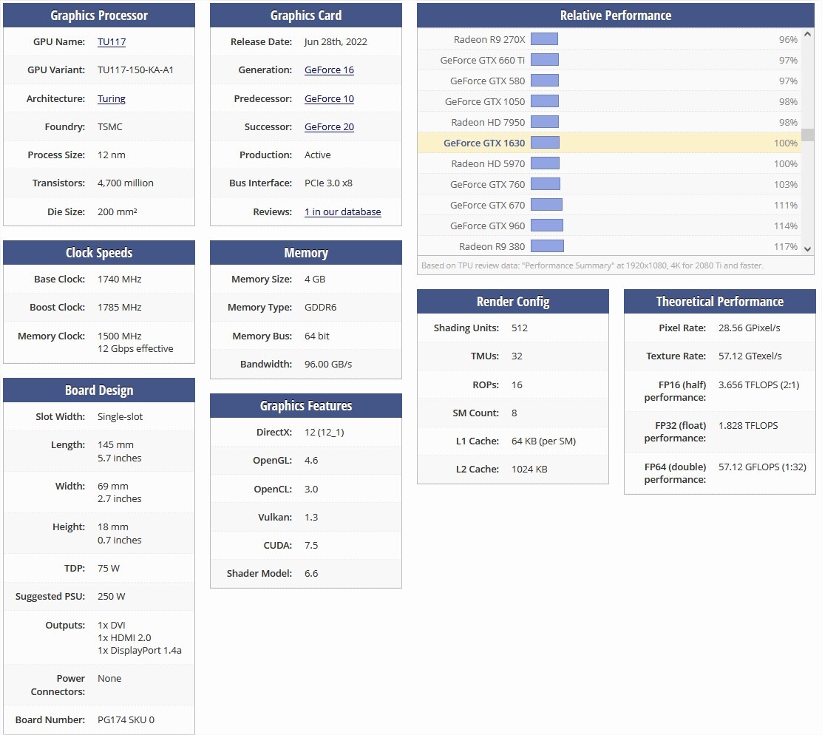Open the '1 in our database' reviews link
Screen dimensions: 822x735
click(x=343, y=211)
